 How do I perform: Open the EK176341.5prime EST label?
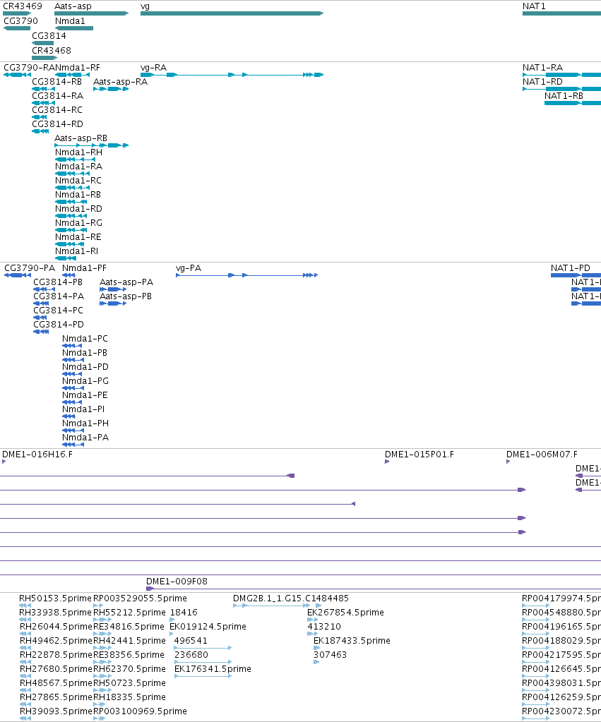tap(213, 670)
